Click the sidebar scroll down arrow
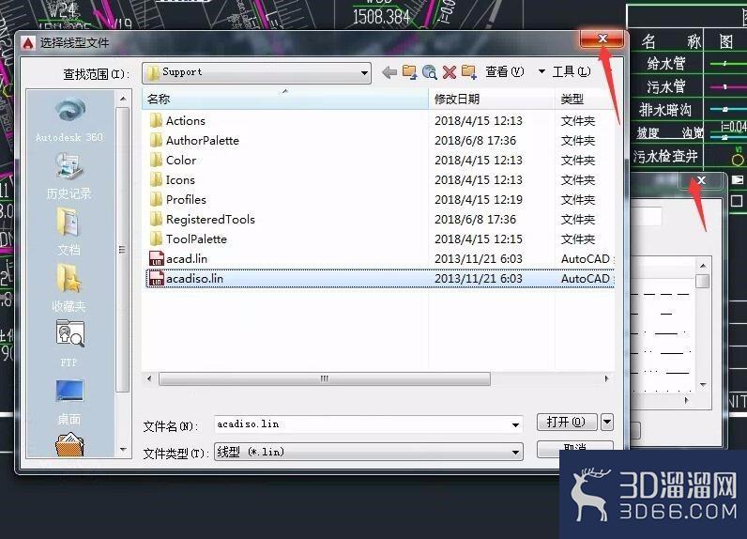The height and width of the screenshot is (539, 747). pyautogui.click(x=123, y=450)
